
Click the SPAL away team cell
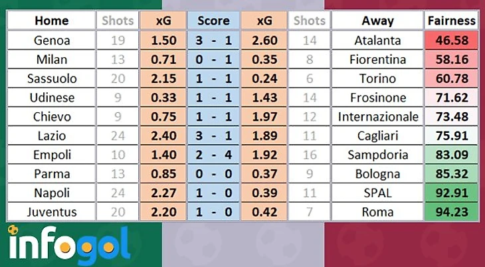point(377,193)
